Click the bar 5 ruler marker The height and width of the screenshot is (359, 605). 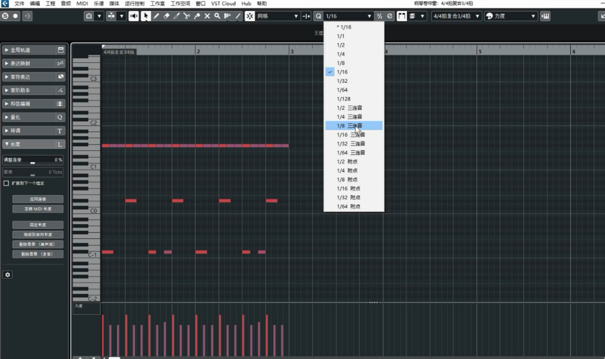[x=480, y=51]
